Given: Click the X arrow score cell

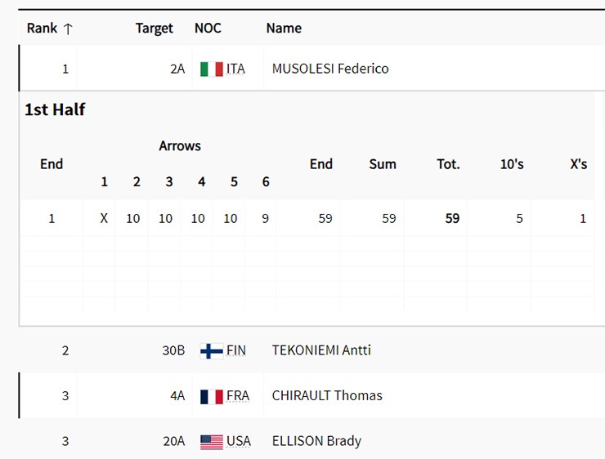Looking at the screenshot, I should (x=104, y=219).
